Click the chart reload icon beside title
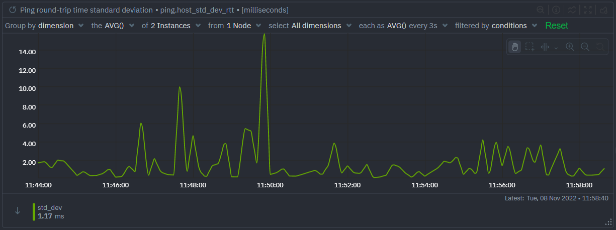 [x=13, y=10]
